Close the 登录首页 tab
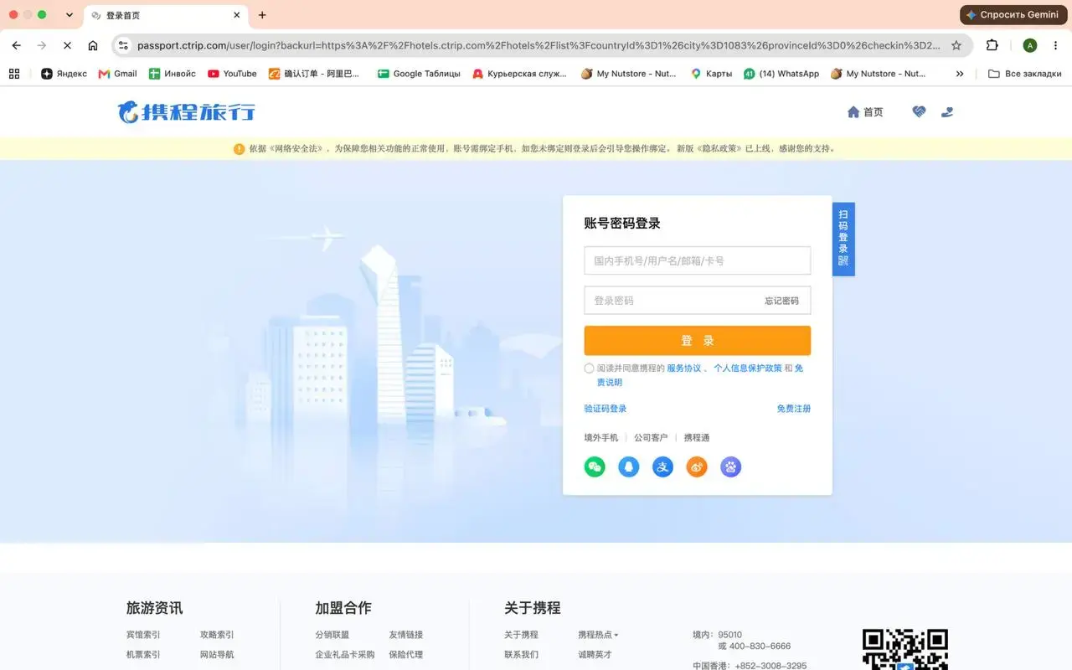Viewport: 1072px width, 670px height. (237, 15)
